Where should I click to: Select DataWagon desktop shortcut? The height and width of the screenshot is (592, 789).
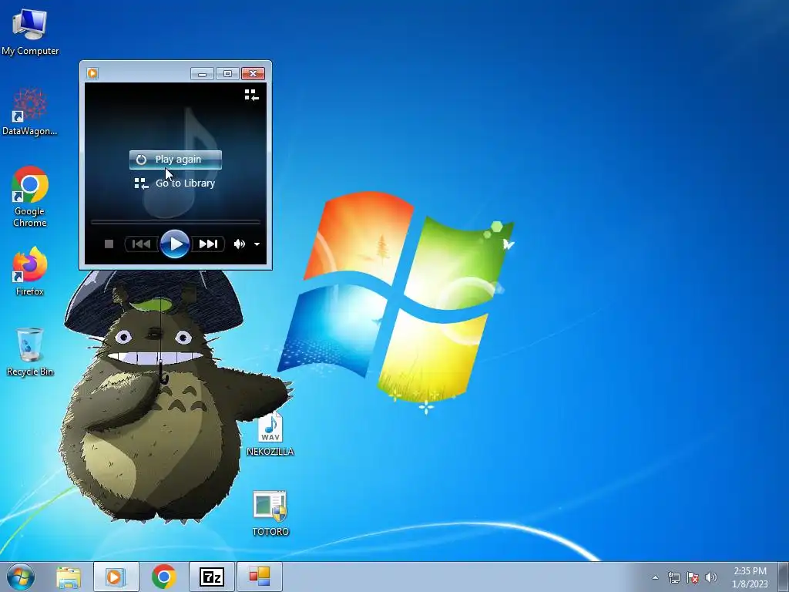[30, 112]
